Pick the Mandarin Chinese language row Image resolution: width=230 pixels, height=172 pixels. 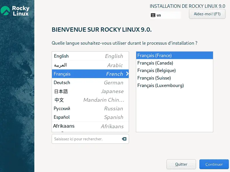(90, 100)
